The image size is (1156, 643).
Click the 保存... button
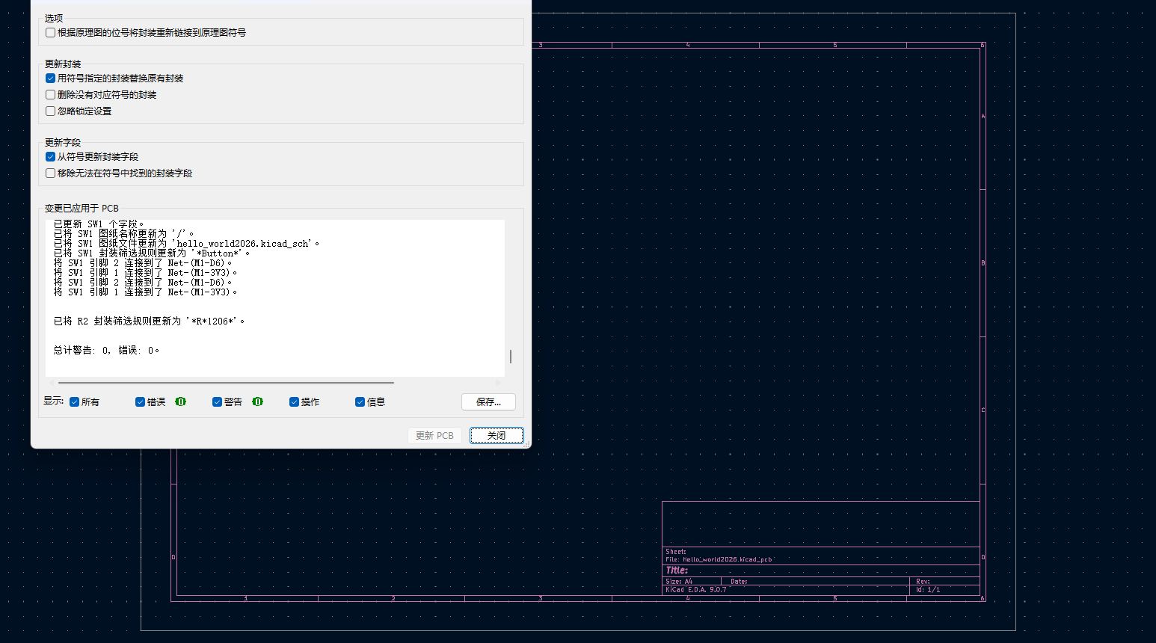488,402
